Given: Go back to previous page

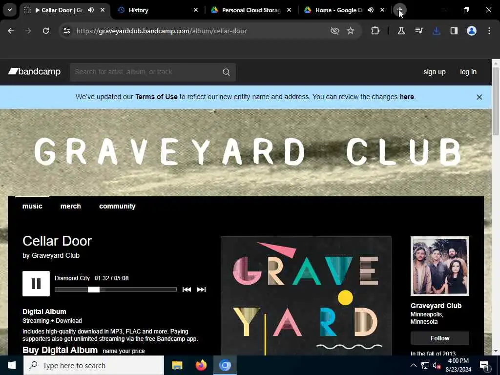Looking at the screenshot, I should [11, 31].
